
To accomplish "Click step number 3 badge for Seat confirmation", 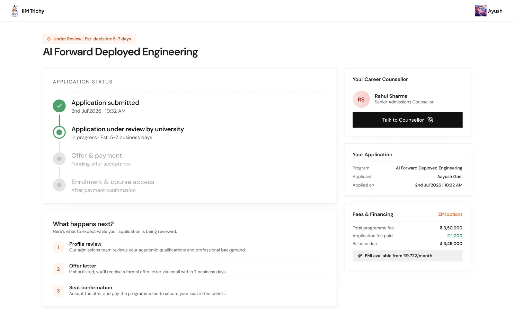I will 58,291.
